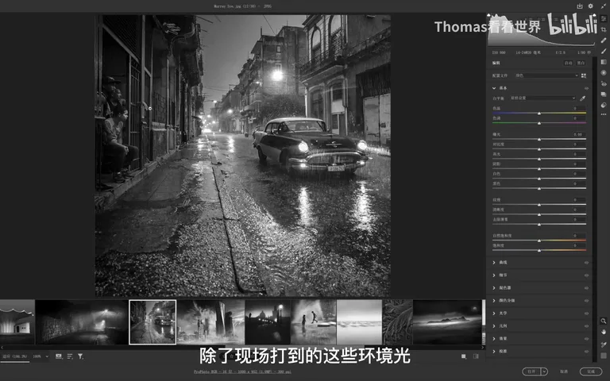Click the 完成 done button
610x381 pixels.
(591, 371)
